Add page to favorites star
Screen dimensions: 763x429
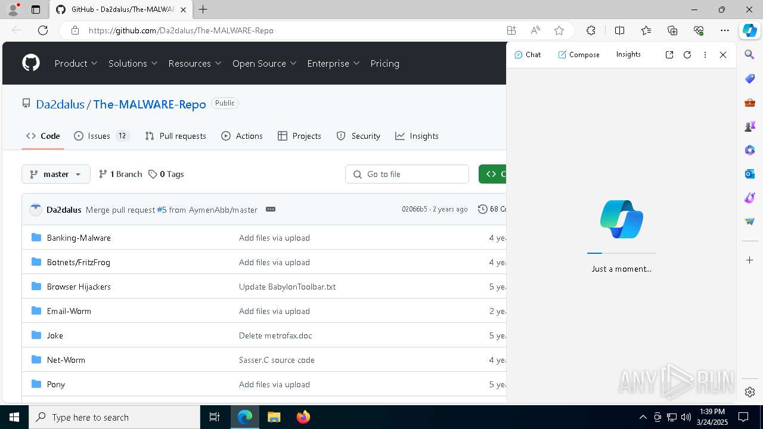click(x=559, y=30)
